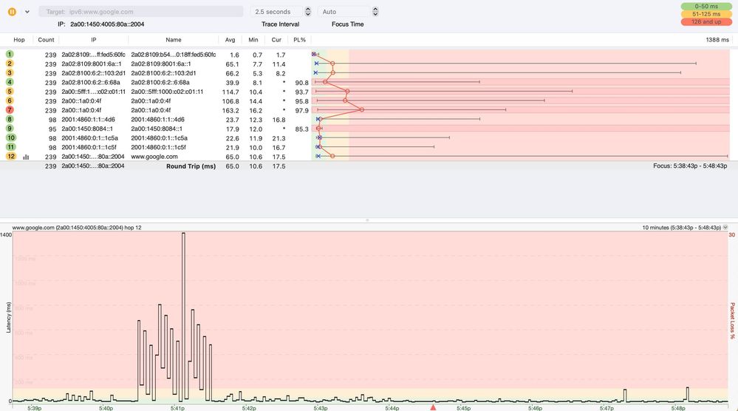Click the 2a00:1450:8084::1 IP in hop 9
Screen dimensions: 738x411
(x=87, y=129)
